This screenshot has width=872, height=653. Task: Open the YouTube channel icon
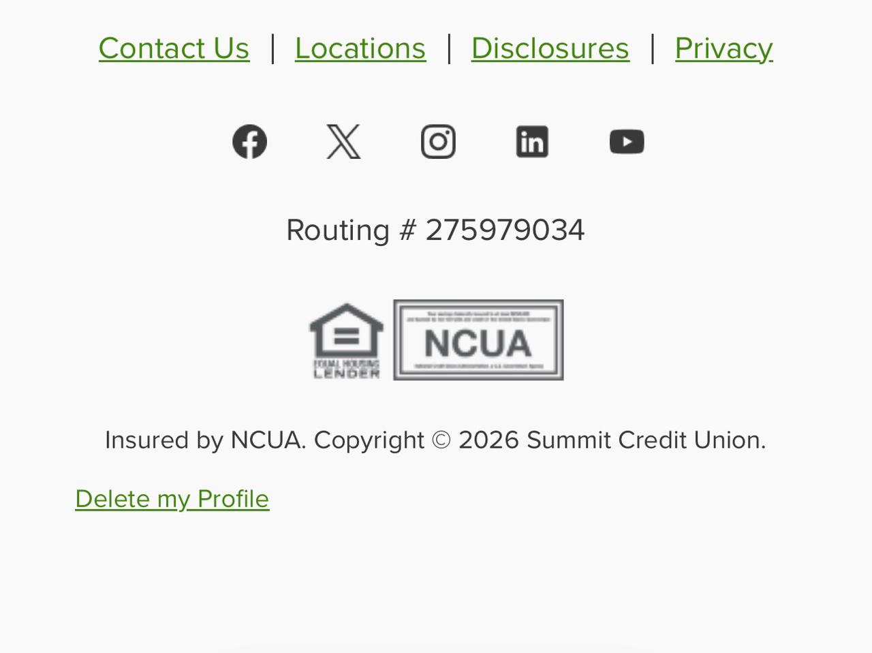(x=627, y=142)
